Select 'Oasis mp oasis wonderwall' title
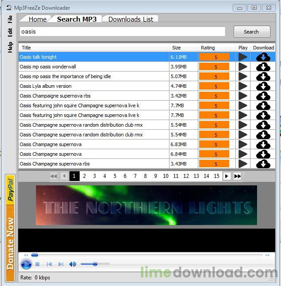The image size is (281, 286). 48,67
